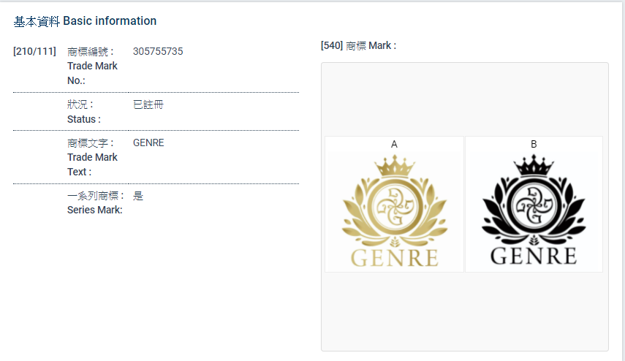Screen dimensions: 625x361
Task: Select the trade mark number 305755735
Action: click(x=158, y=51)
